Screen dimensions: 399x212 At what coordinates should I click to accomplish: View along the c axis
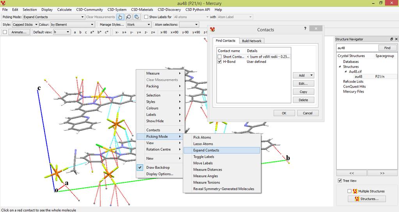86,32
